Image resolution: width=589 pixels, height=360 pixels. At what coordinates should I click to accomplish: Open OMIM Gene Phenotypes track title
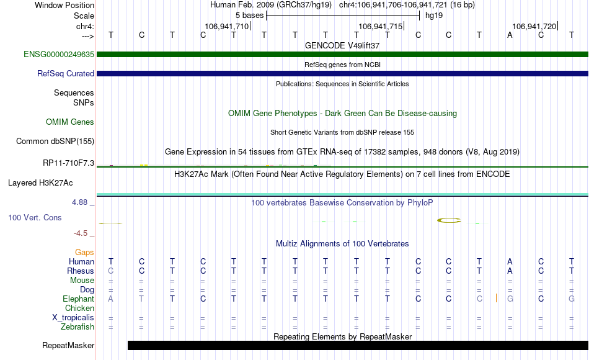pyautogui.click(x=342, y=113)
